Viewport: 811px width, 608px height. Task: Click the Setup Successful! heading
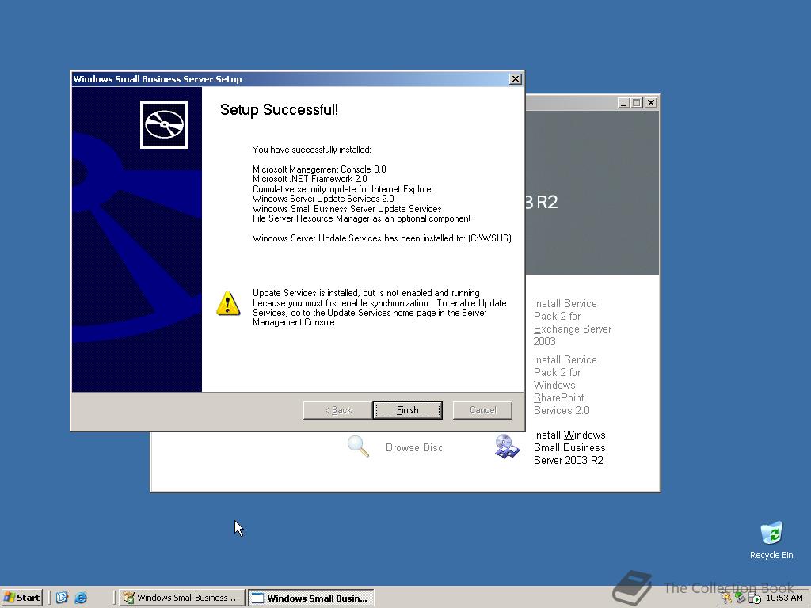point(279,109)
